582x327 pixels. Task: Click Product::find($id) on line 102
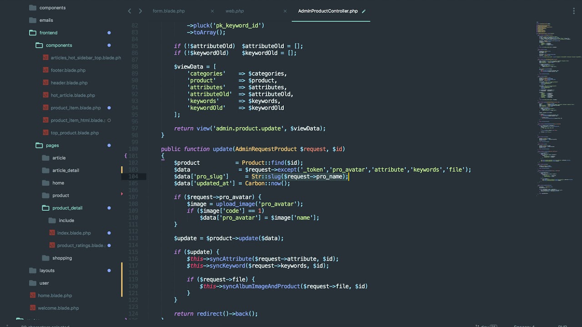pos(271,163)
